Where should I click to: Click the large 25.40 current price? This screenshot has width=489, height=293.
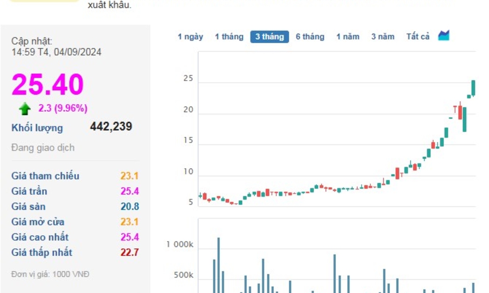[48, 85]
